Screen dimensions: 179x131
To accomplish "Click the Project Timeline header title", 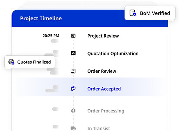I will 41,18.
